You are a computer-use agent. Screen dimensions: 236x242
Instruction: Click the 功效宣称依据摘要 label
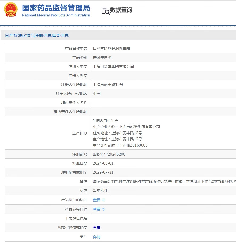[72, 227]
